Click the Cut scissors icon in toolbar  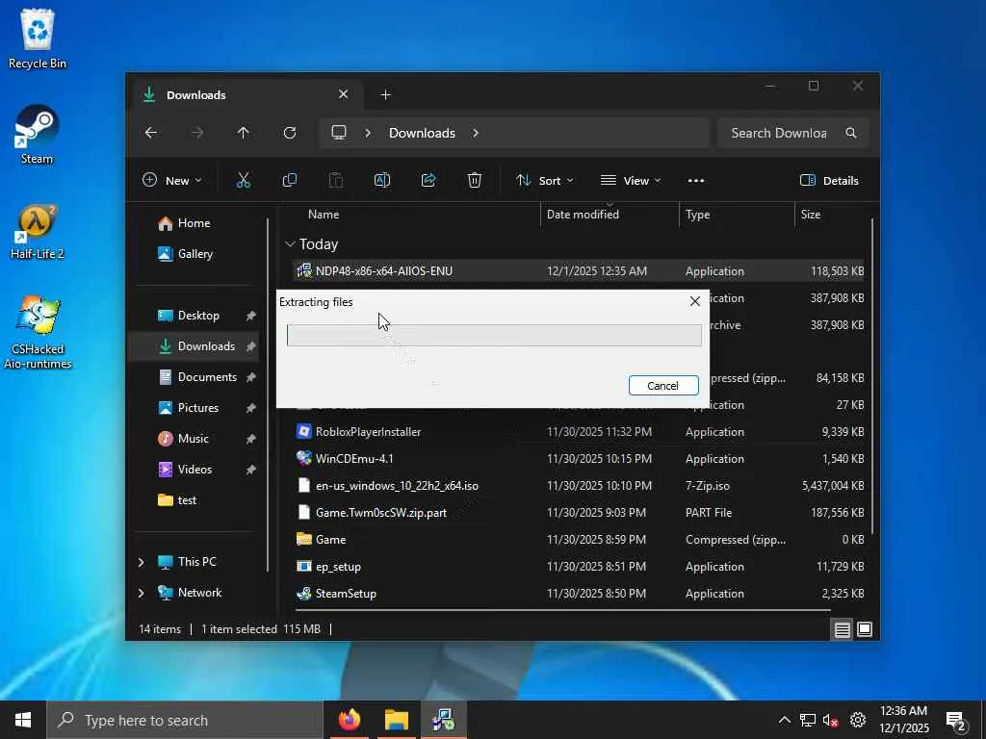click(x=244, y=180)
